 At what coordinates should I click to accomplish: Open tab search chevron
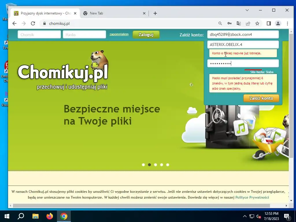247,10
